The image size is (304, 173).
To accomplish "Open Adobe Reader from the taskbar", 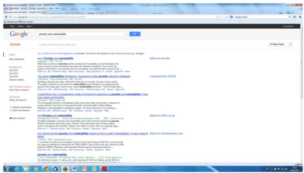I will (104, 169).
